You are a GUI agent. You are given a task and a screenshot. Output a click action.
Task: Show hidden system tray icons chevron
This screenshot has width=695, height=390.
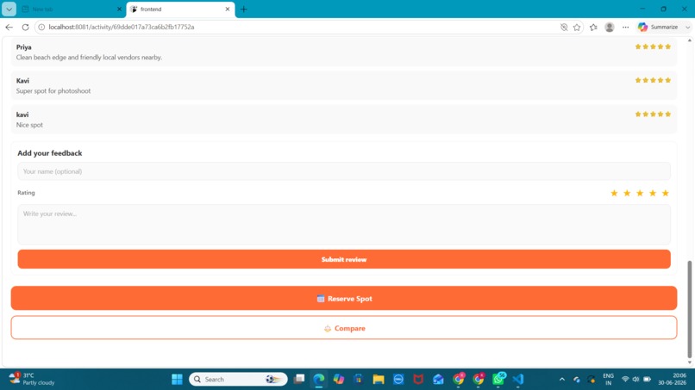[561, 380]
